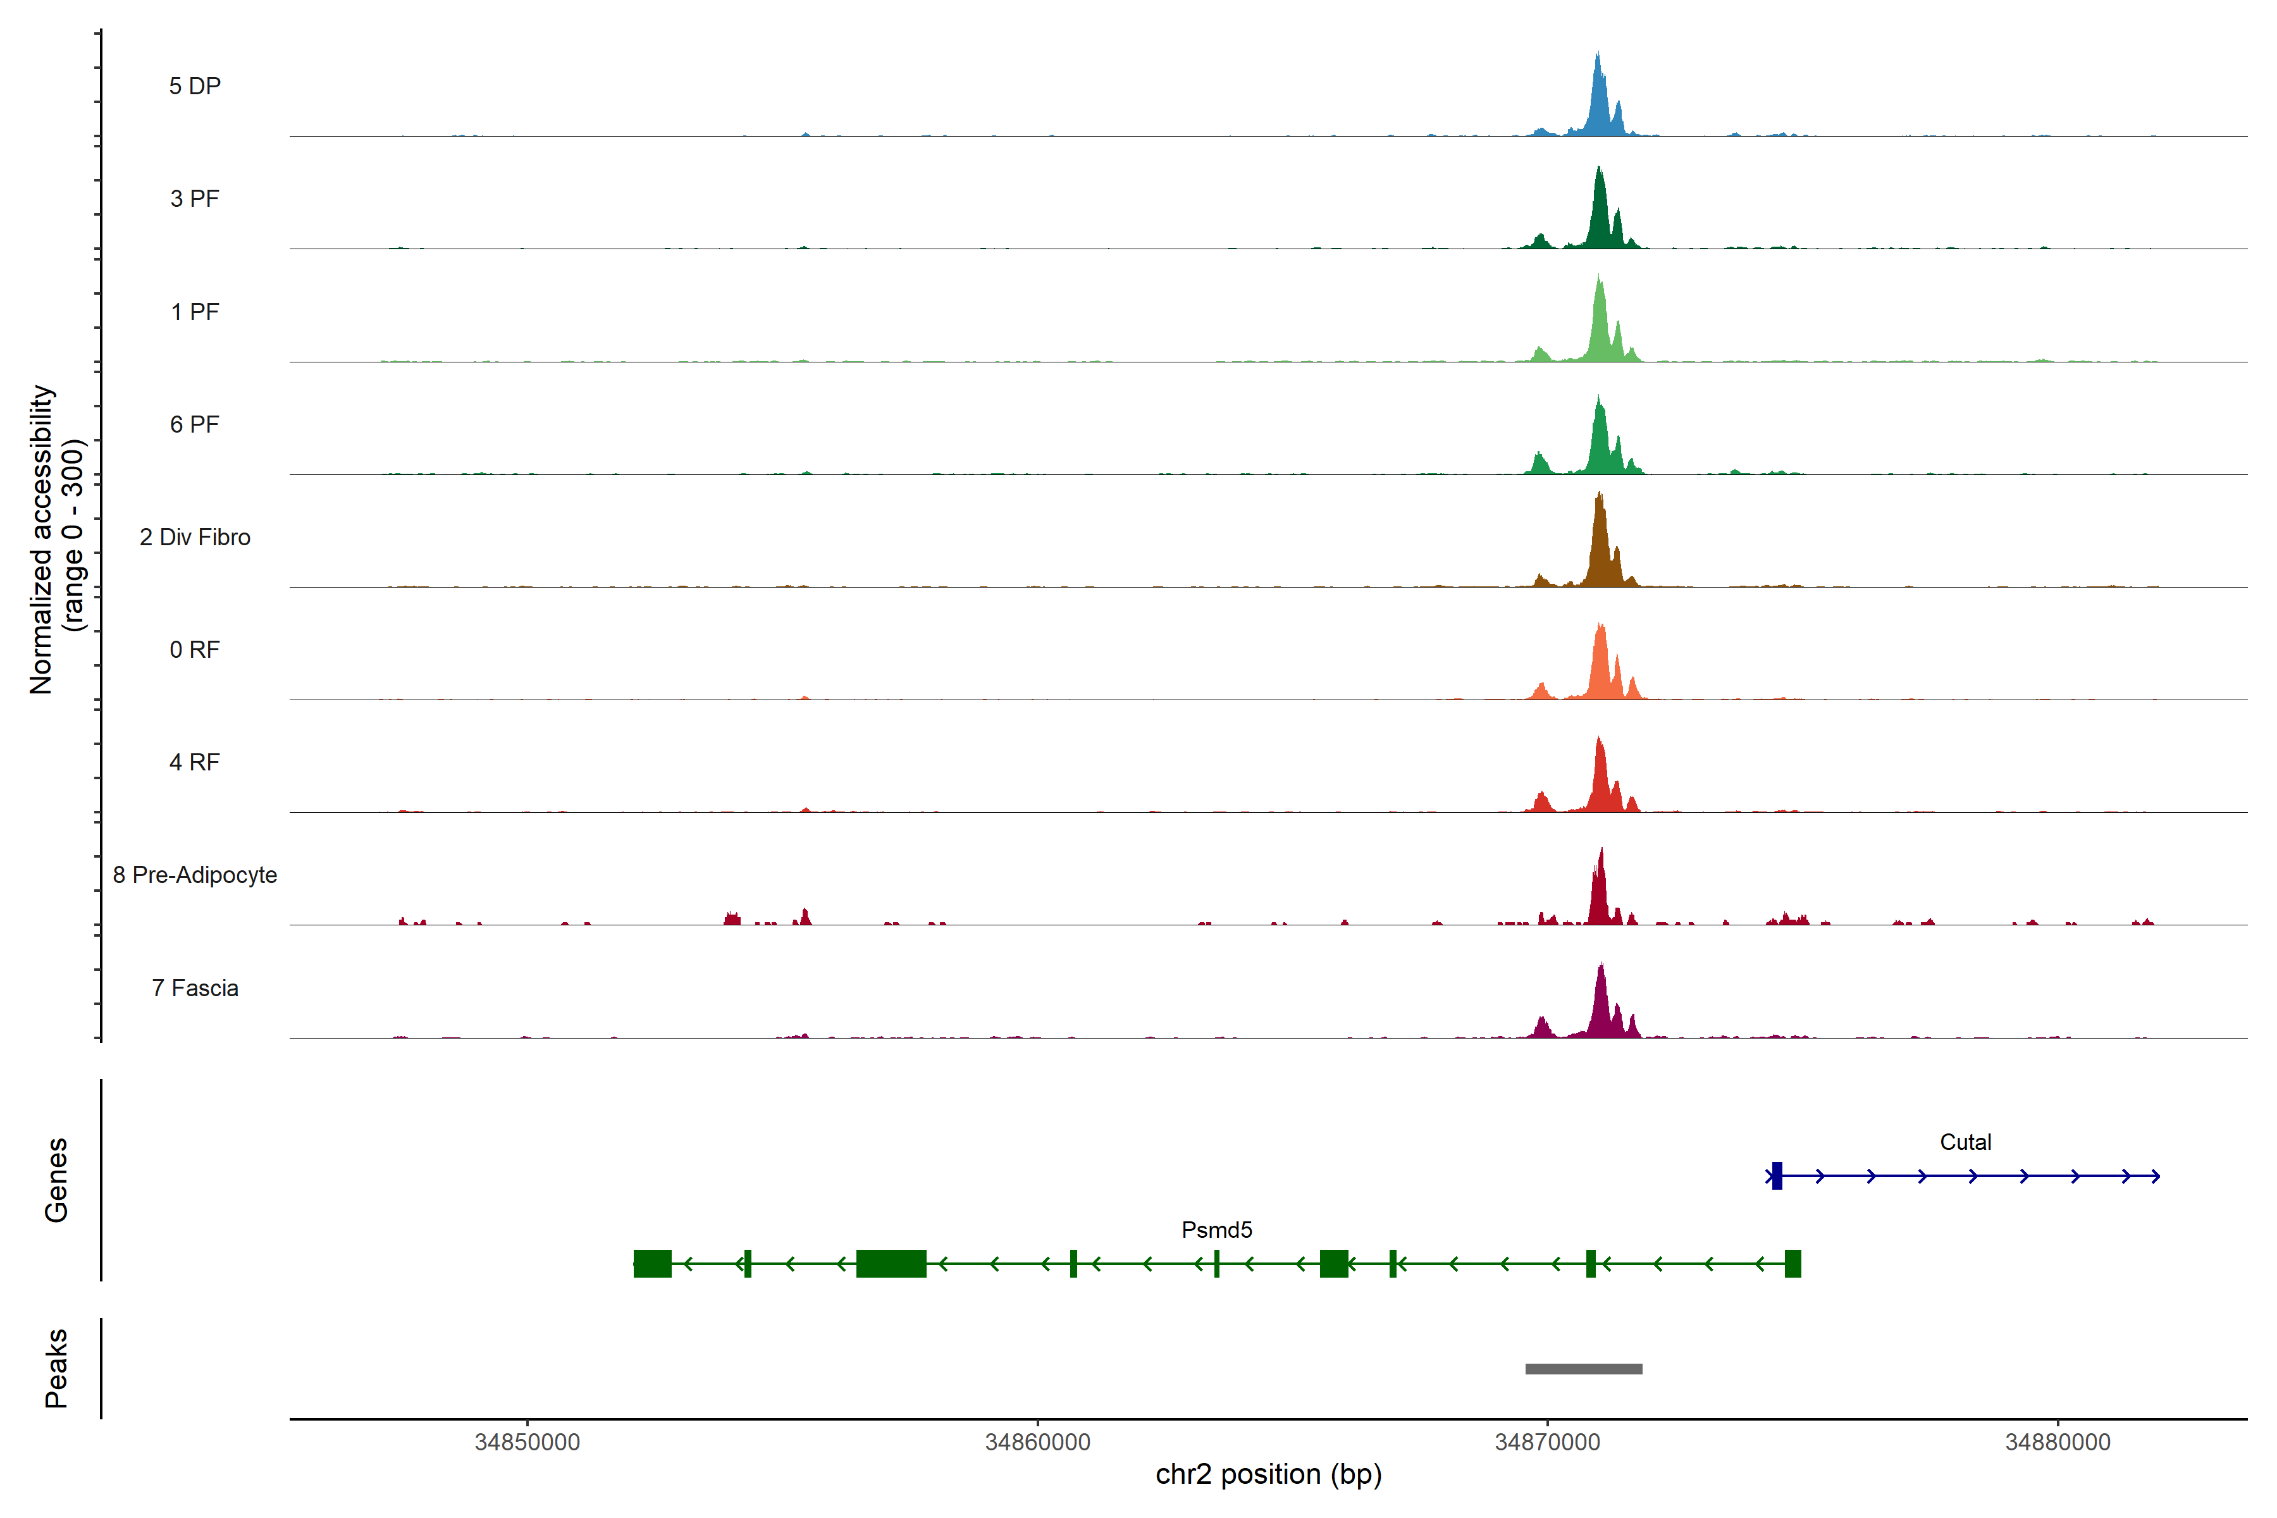Click the Psmd5 gene label
The height and width of the screenshot is (1518, 2277).
(x=1216, y=1230)
